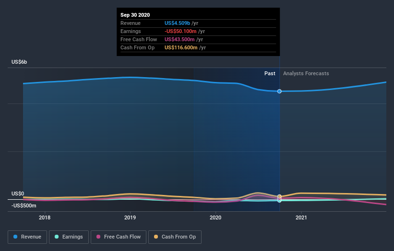Toggle the Revenue series legend button
Viewport: 394px width, 251px height.
(27, 237)
